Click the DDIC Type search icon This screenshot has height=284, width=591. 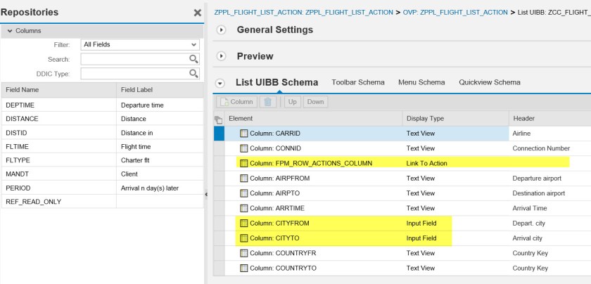click(194, 73)
